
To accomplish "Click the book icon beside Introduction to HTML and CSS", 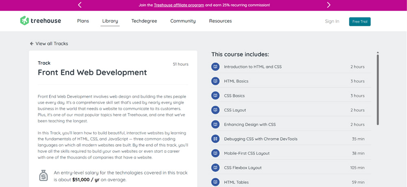I will tap(215, 67).
